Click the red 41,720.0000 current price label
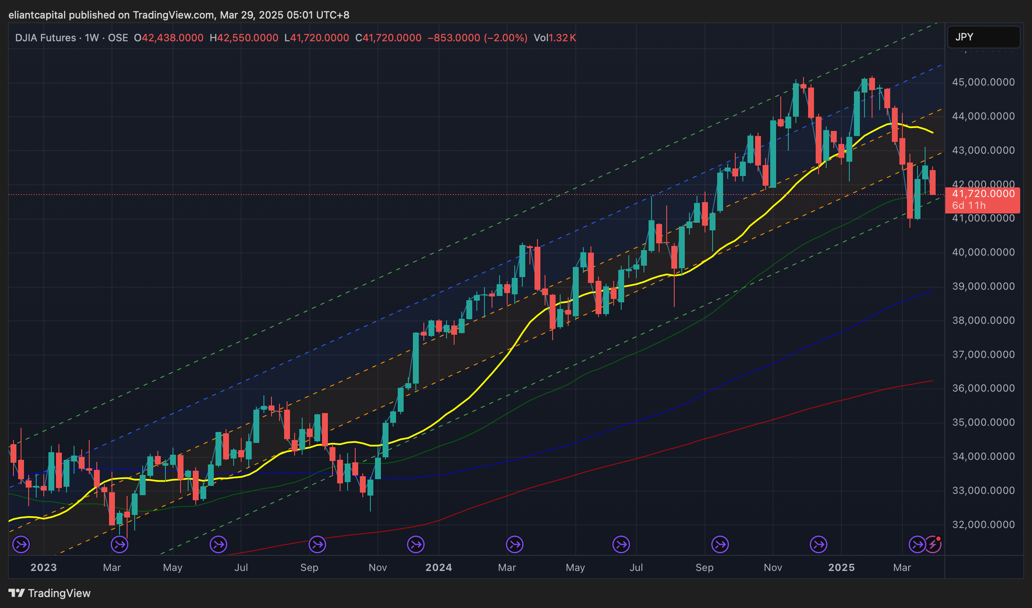 pyautogui.click(x=982, y=194)
